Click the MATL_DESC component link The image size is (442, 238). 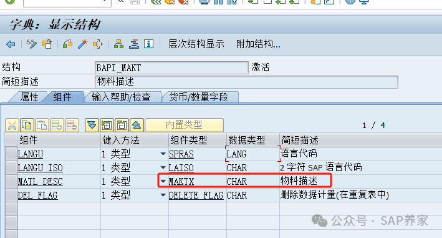pyautogui.click(x=41, y=182)
